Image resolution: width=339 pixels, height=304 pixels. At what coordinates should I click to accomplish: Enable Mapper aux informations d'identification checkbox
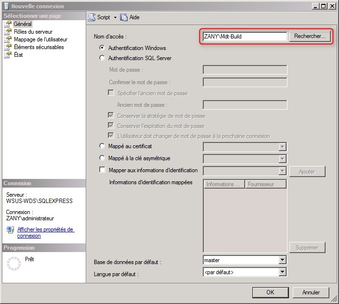(102, 169)
